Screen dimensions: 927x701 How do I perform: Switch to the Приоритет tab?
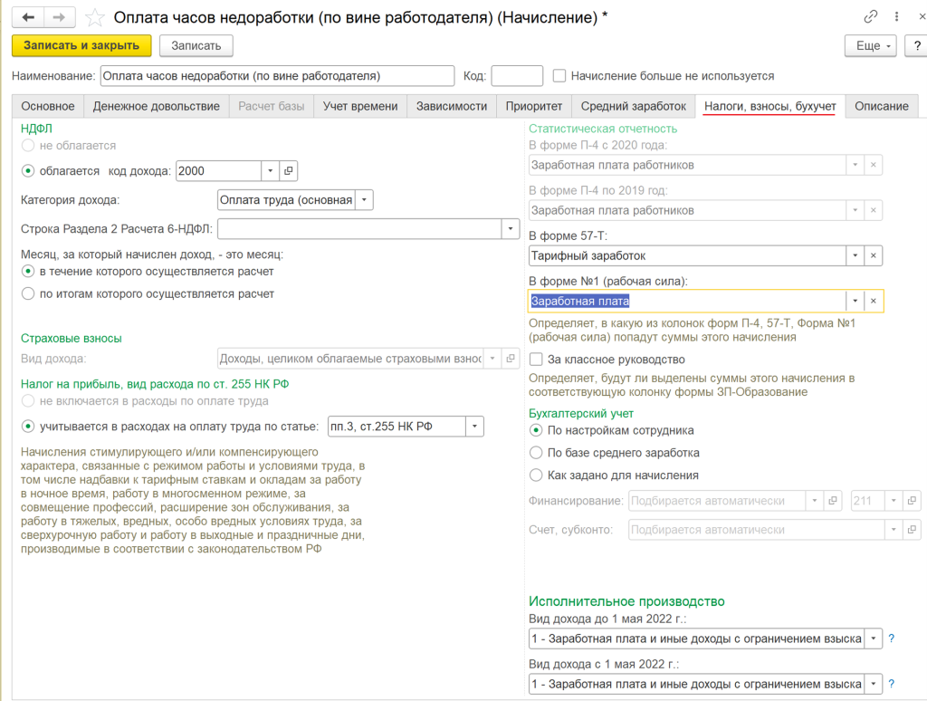click(x=534, y=107)
